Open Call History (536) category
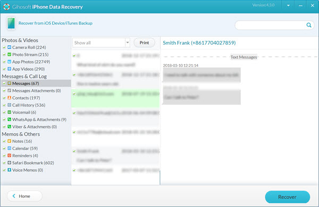This screenshot has width=319, height=207. tap(29, 105)
